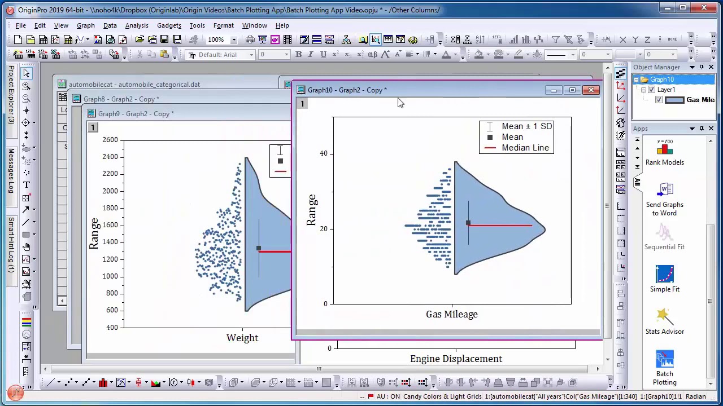This screenshot has width=723, height=406.
Task: Click the Open file folder icon
Action: (139, 39)
